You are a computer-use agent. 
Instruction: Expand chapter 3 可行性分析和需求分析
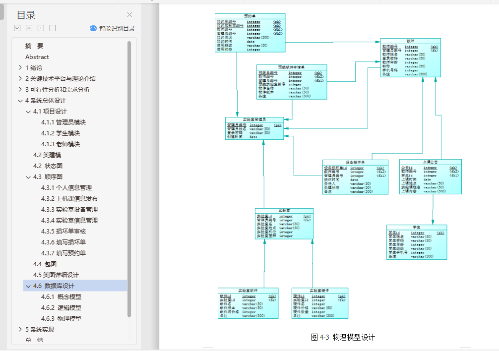20,89
